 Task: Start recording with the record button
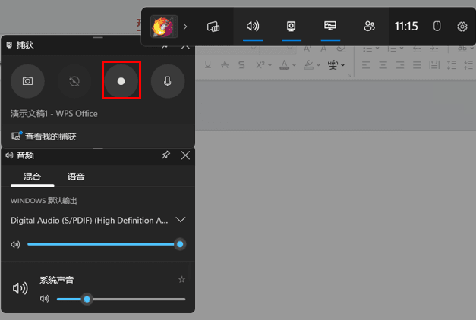[121, 81]
